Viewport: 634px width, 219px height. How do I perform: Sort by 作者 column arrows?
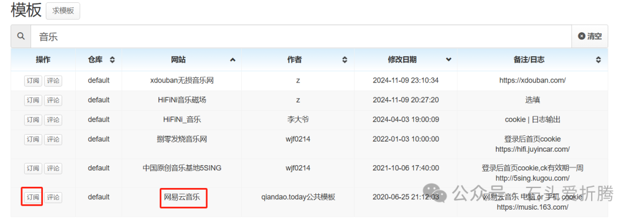tap(345, 60)
